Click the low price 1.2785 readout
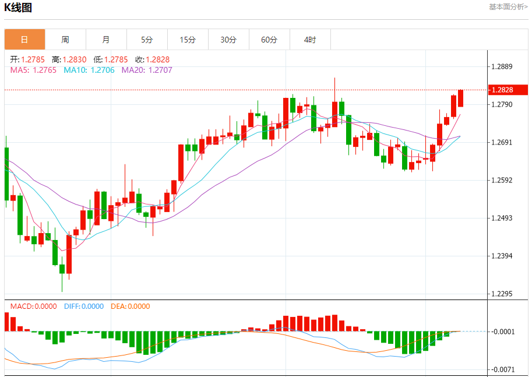This screenshot has width=532, height=377. pyautogui.click(x=116, y=59)
